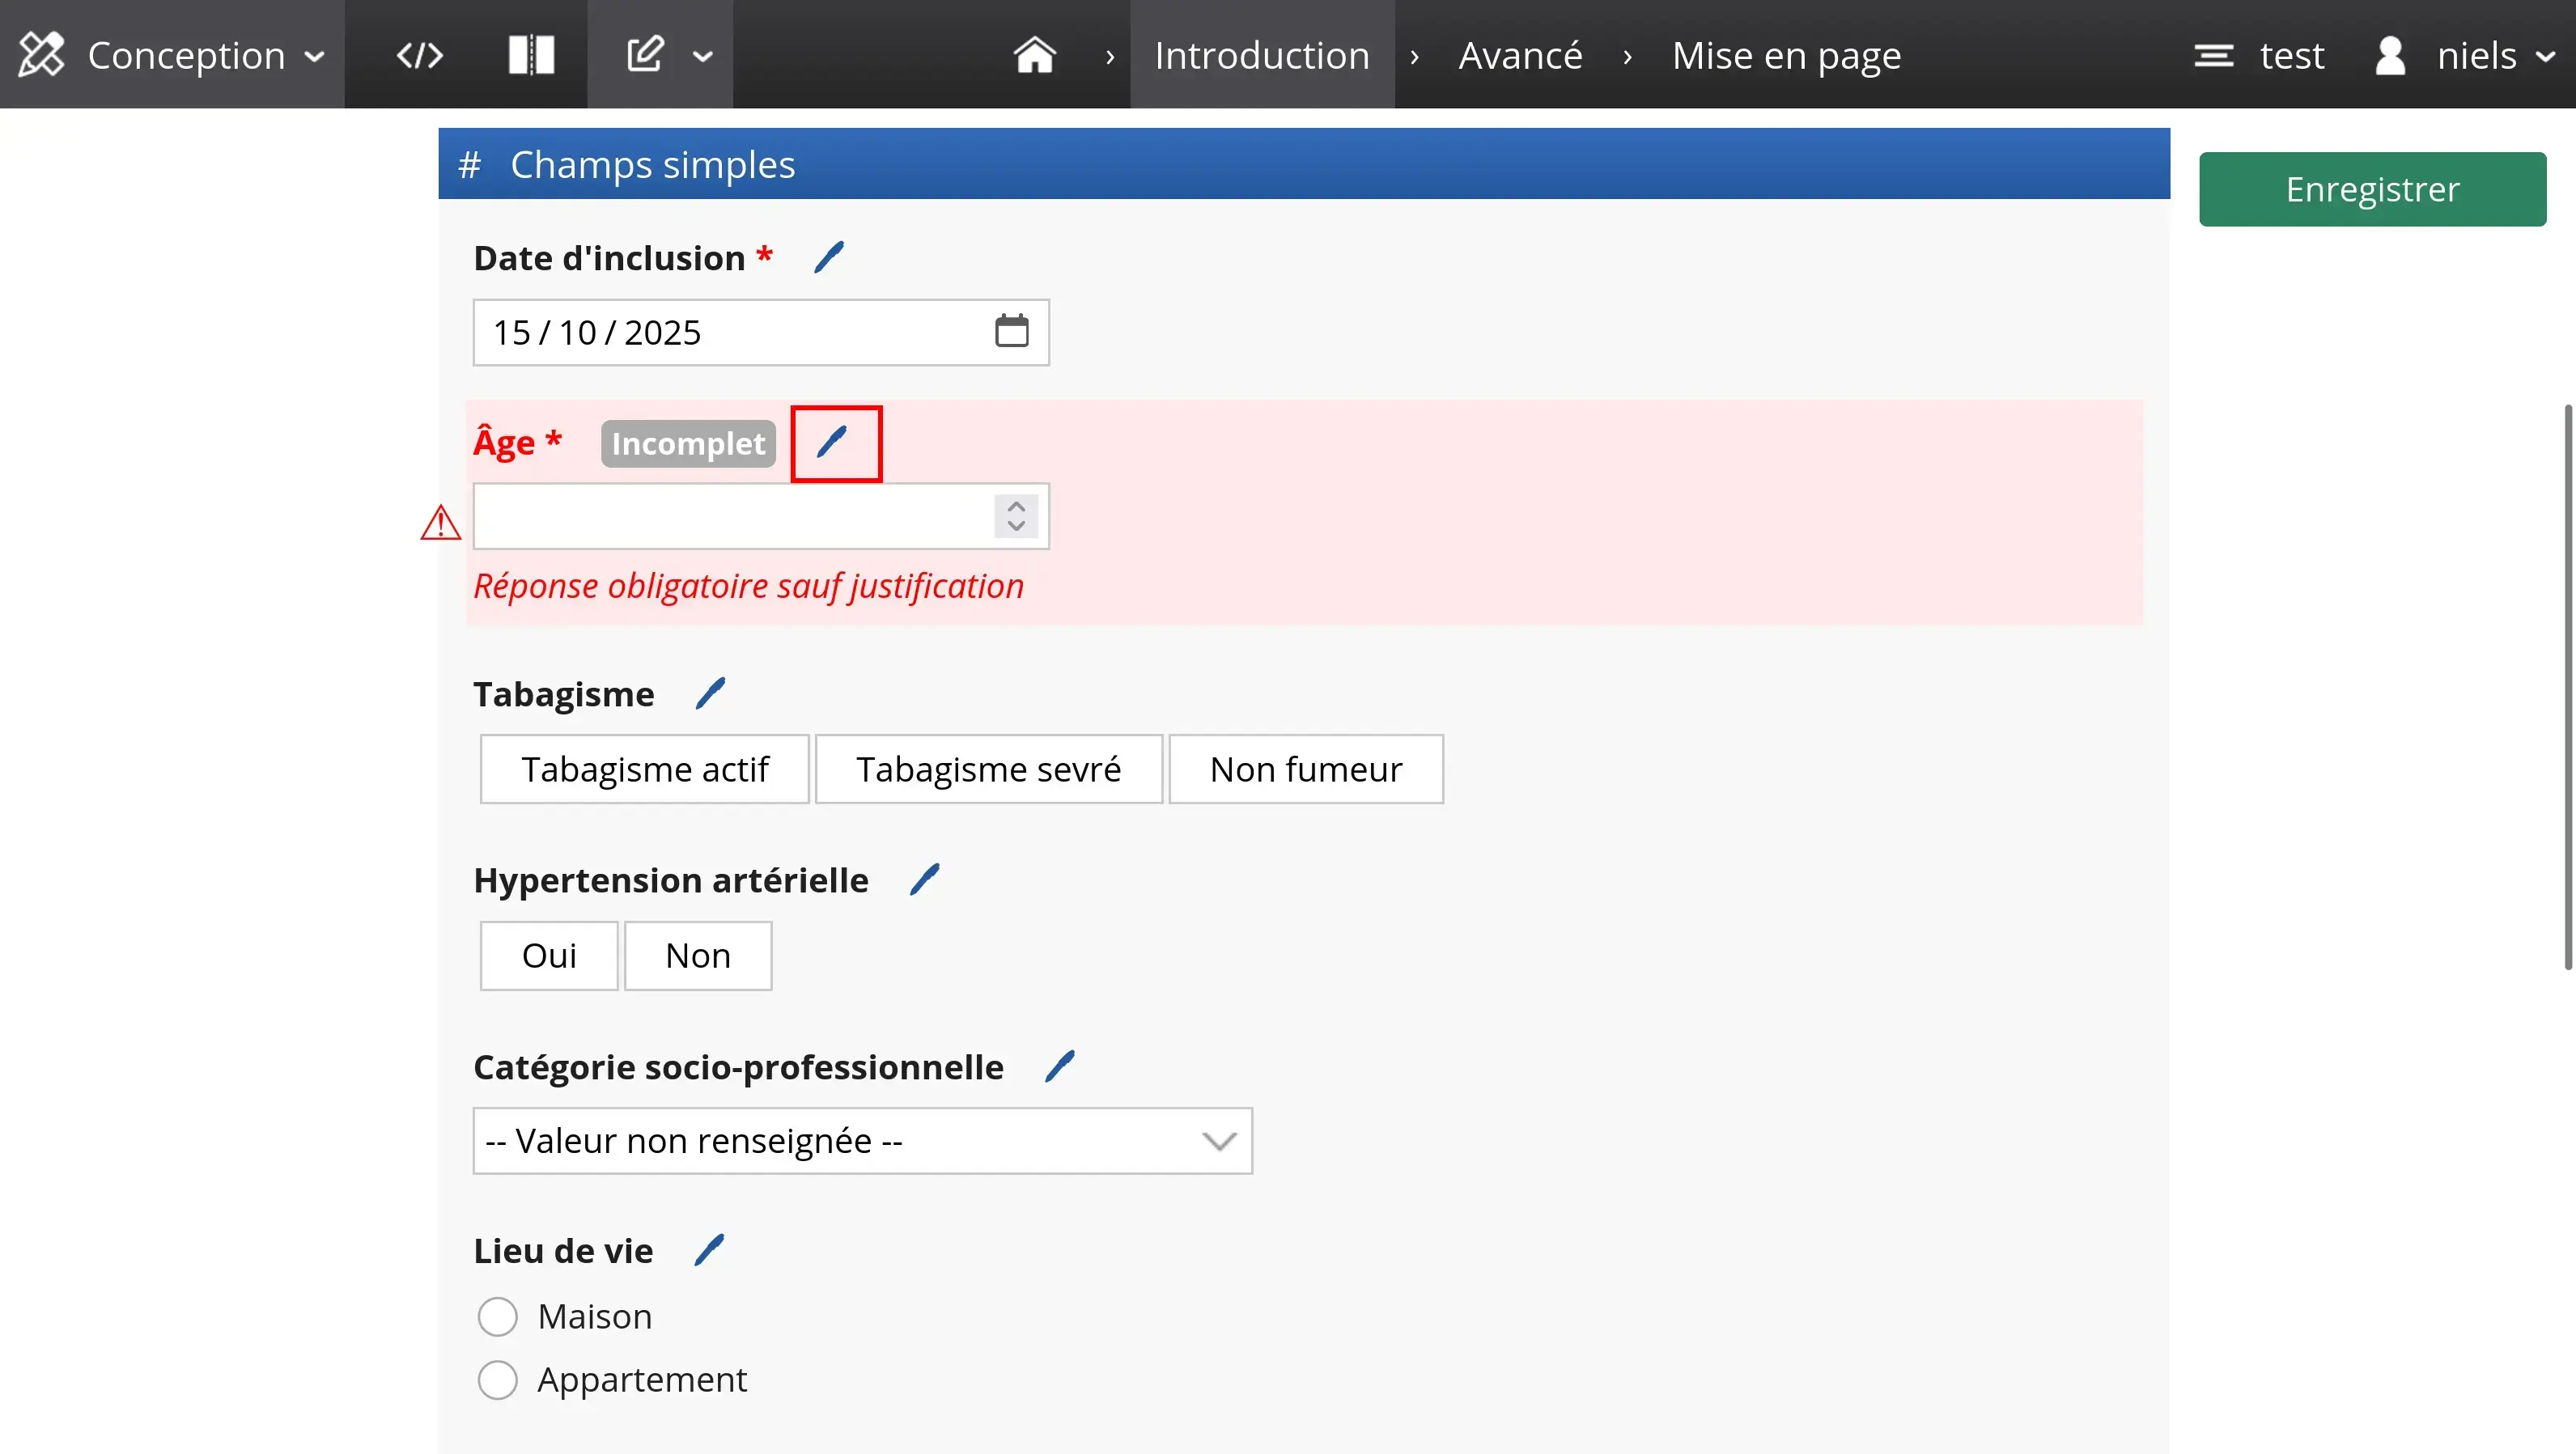Select the Maison radio button
Viewport: 2576px width, 1454px height.
pos(497,1316)
